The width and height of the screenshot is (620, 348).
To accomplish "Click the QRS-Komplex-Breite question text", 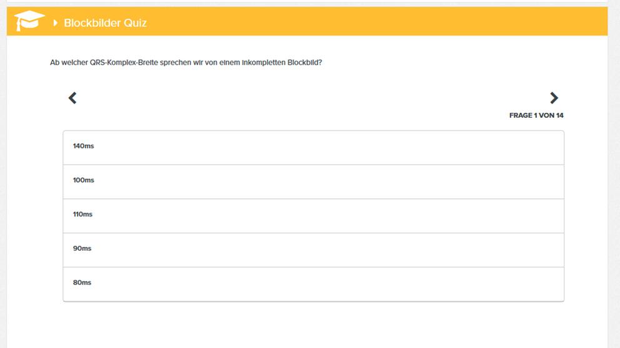I will point(186,62).
